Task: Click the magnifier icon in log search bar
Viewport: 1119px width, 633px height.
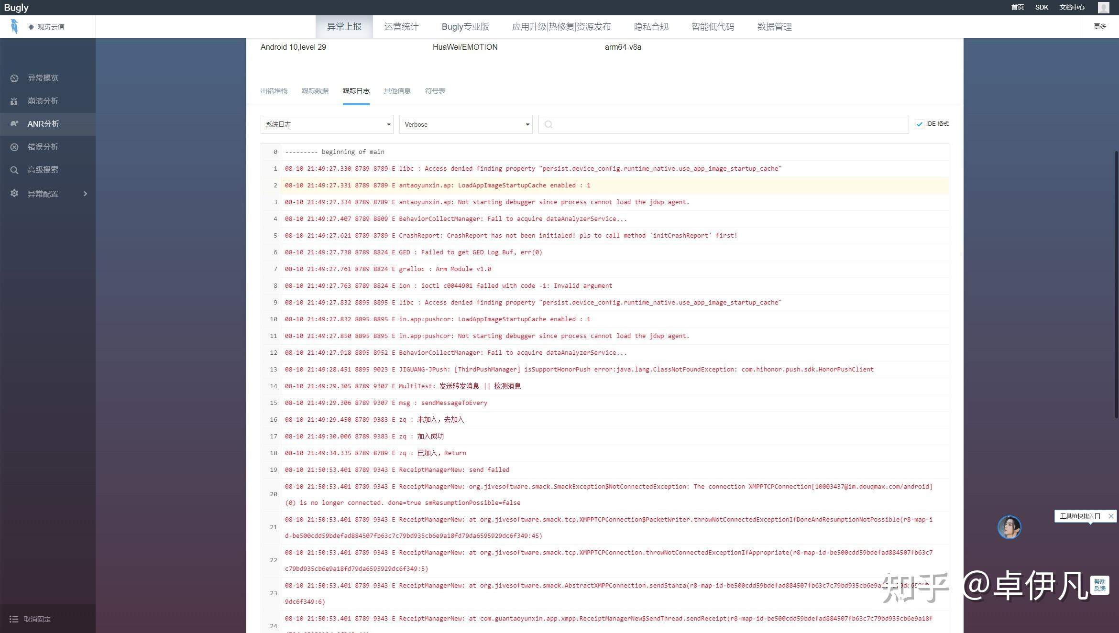Action: coord(548,124)
